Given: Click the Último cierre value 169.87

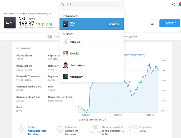Looking at the screenshot, I should click(20, 59).
